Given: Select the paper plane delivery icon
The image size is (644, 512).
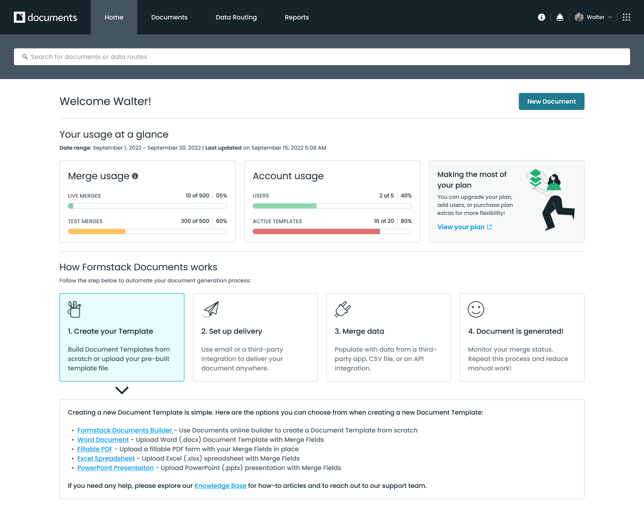Looking at the screenshot, I should [210, 309].
